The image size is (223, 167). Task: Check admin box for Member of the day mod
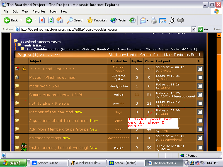pos(200,112)
